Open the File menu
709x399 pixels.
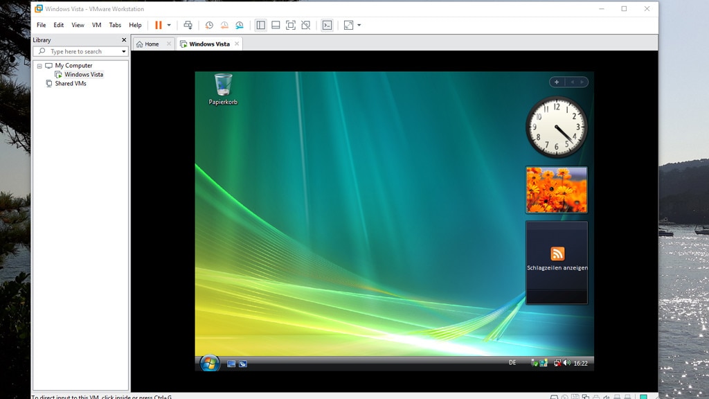point(41,26)
